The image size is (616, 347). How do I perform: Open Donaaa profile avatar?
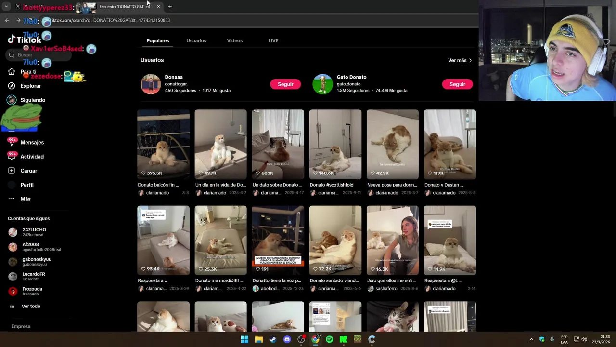click(x=151, y=84)
